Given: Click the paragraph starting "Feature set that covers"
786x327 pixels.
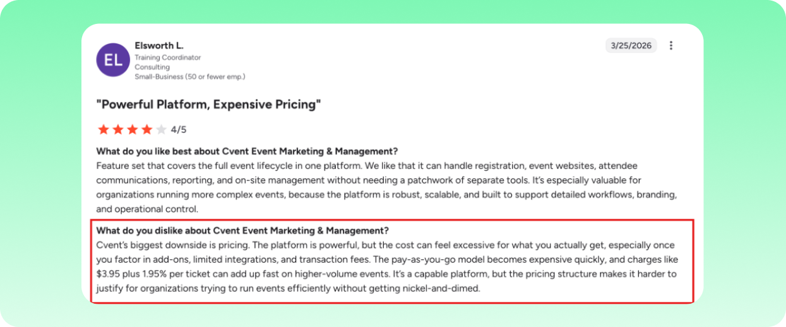Looking at the screenshot, I should pyautogui.click(x=387, y=187).
